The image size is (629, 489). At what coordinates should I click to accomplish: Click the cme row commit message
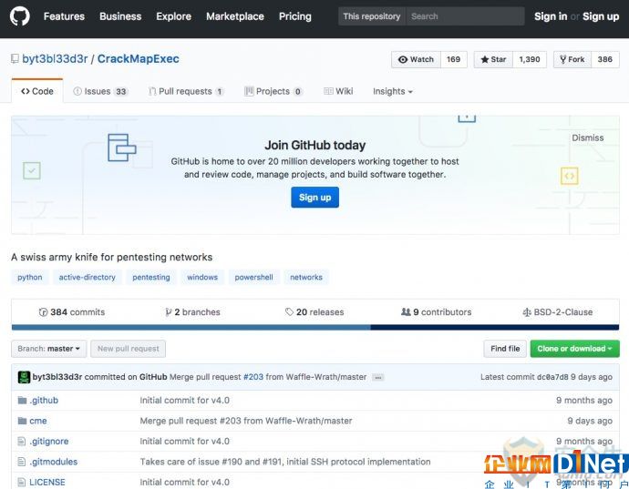tap(246, 421)
